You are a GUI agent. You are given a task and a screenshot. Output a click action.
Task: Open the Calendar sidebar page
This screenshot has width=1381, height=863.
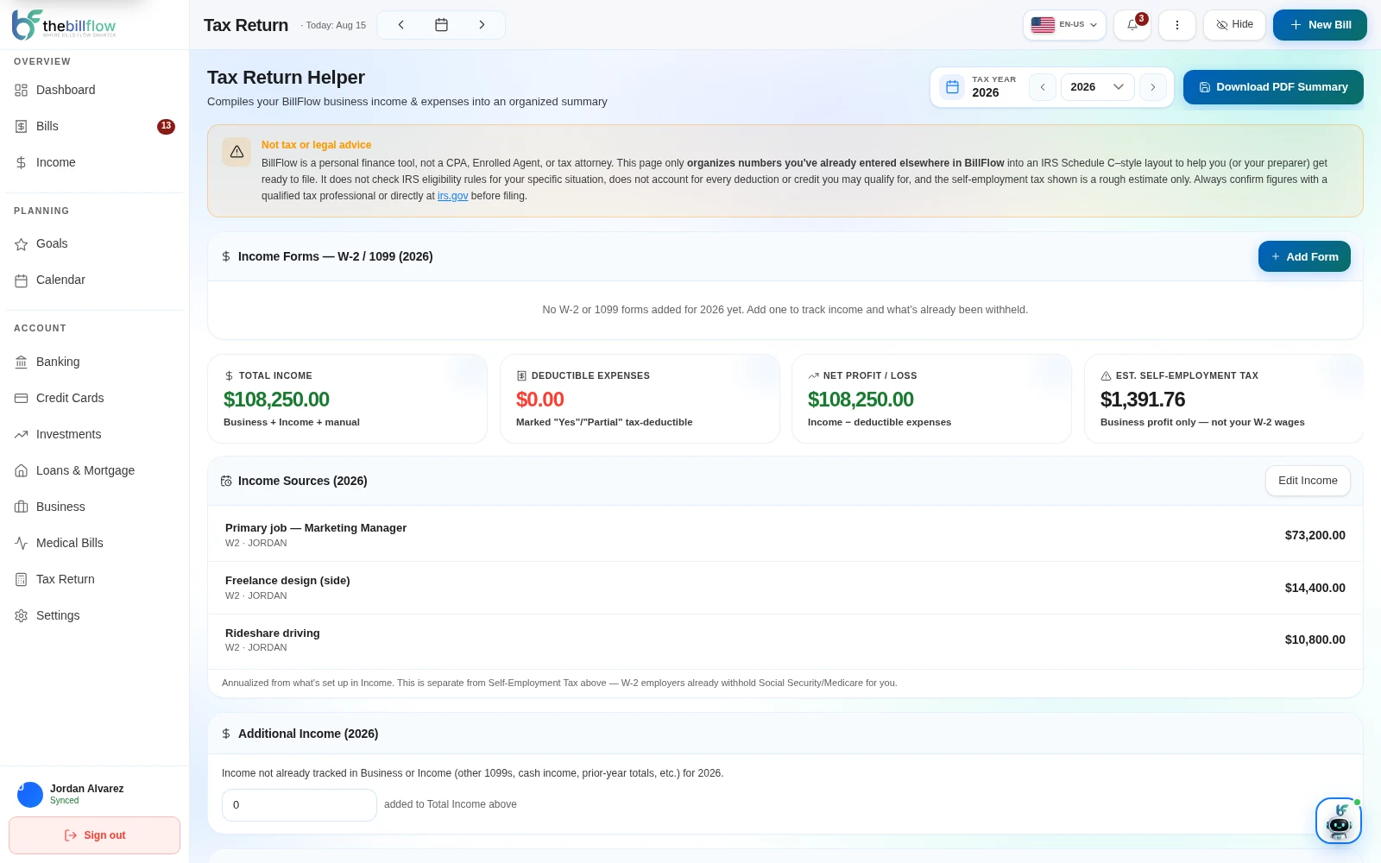pos(95,280)
